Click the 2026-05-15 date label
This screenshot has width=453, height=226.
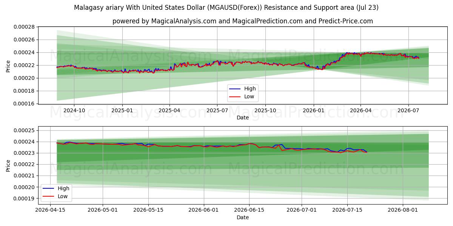148,210
